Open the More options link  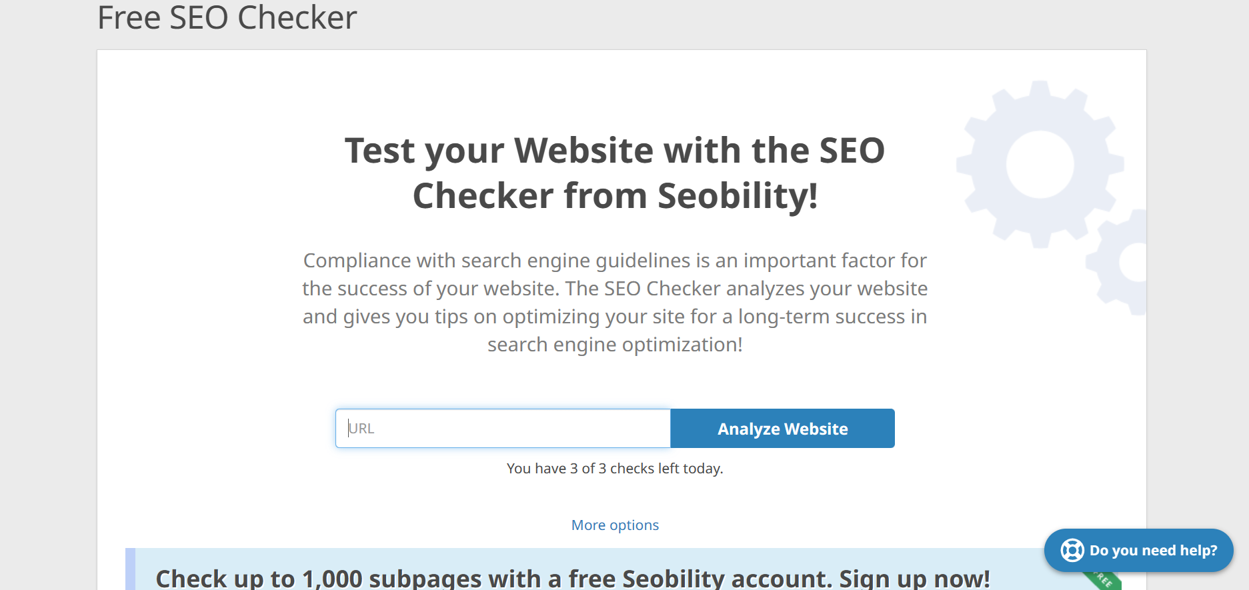615,525
